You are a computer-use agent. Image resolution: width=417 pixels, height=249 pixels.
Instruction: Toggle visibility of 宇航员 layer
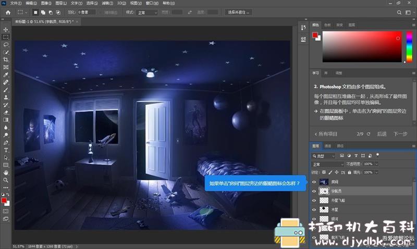pyautogui.click(x=314, y=191)
